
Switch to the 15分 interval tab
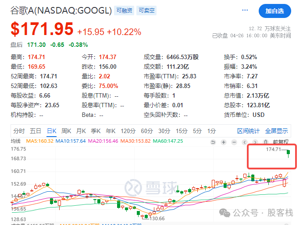pyautogui.click(x=182, y=131)
